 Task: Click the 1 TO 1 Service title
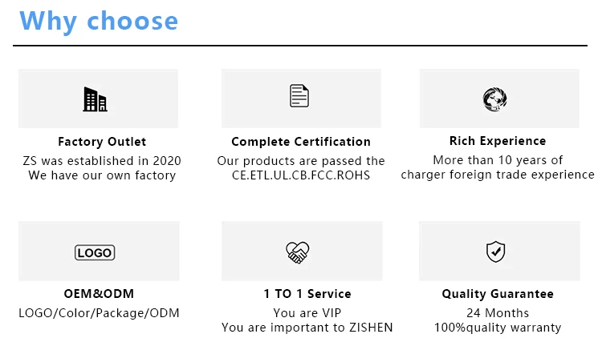click(307, 294)
